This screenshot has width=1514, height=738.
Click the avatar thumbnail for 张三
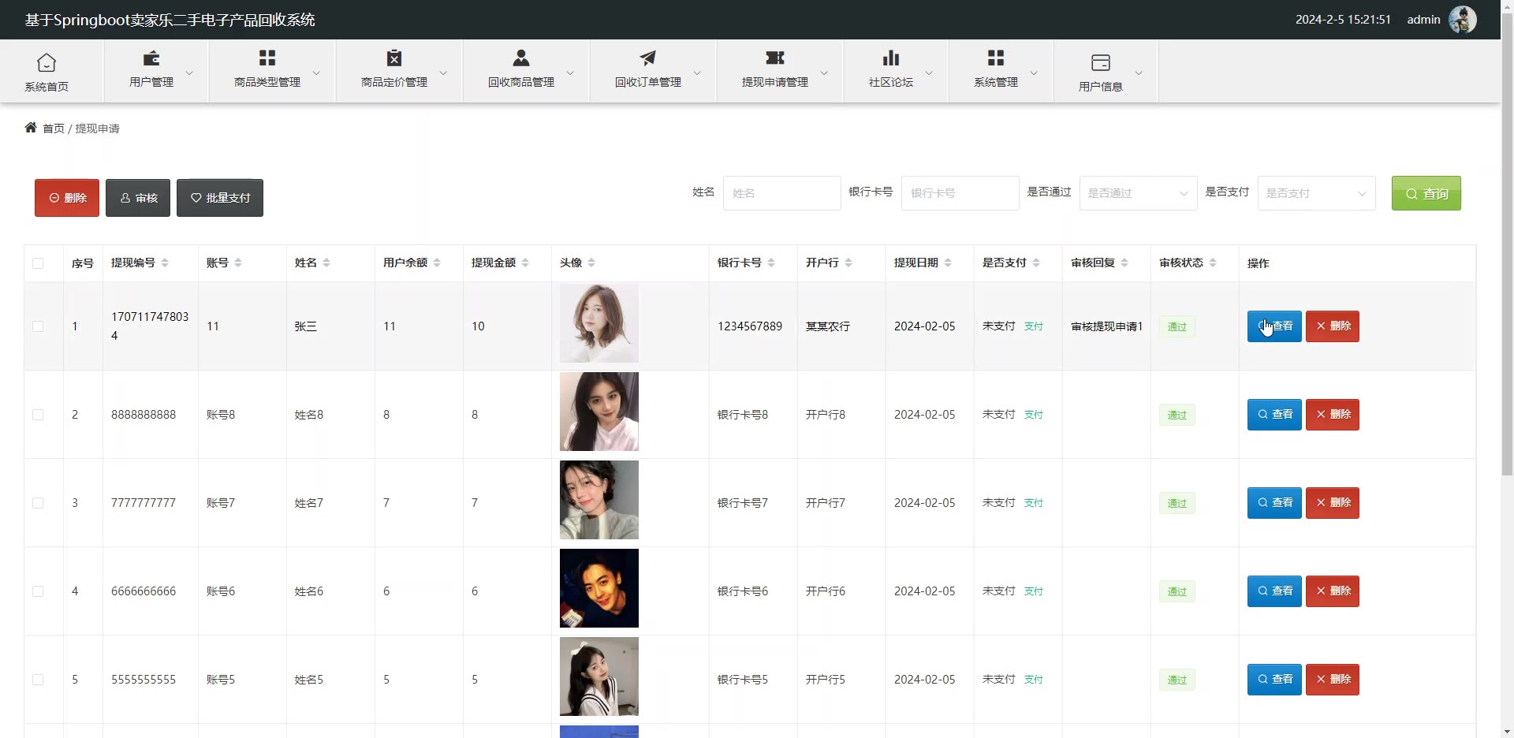pos(599,323)
